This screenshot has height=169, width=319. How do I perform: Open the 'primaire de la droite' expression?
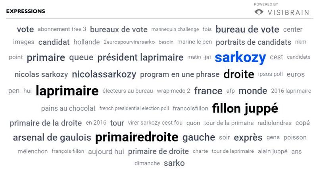coord(46,123)
